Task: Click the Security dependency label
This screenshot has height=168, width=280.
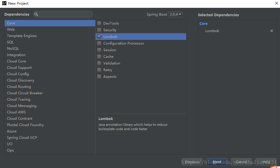Action: [x=110, y=30]
